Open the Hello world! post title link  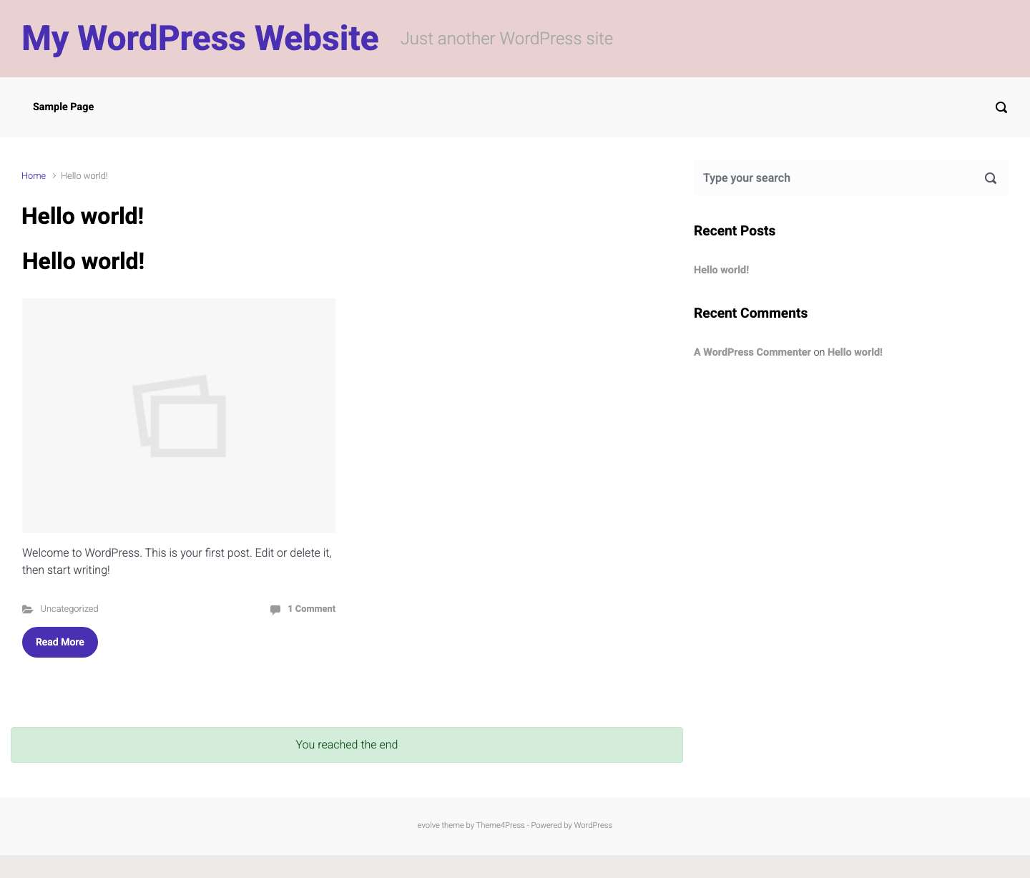tap(82, 260)
